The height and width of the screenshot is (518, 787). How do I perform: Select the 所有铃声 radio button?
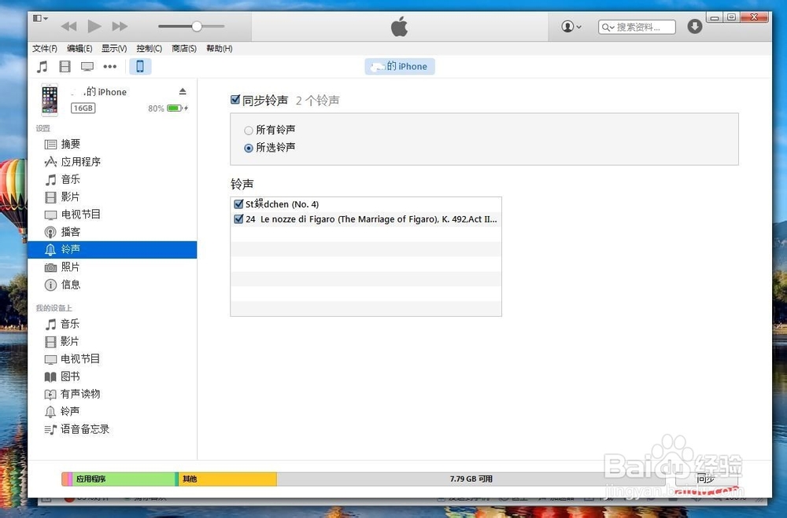pyautogui.click(x=248, y=130)
